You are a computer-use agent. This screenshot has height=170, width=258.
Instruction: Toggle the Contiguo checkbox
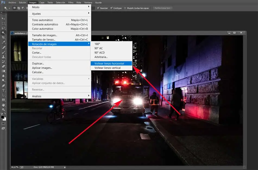111,8
